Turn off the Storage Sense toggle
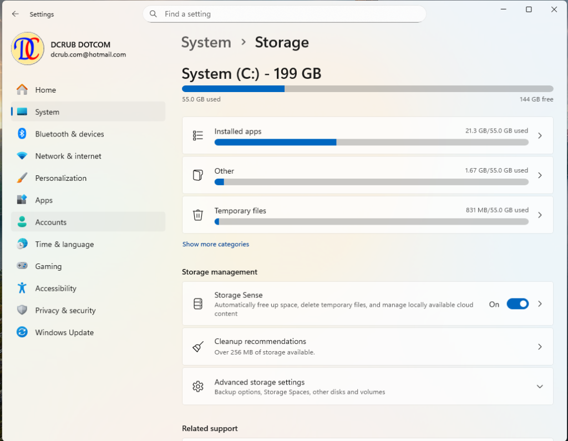This screenshot has width=568, height=441. 518,303
